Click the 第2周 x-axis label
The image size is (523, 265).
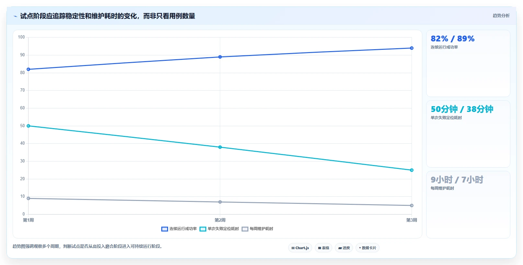[220, 220]
